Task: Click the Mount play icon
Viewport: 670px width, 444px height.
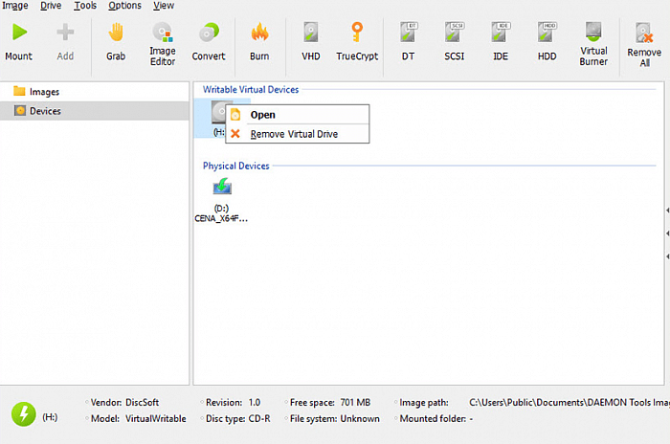Action: (19, 33)
